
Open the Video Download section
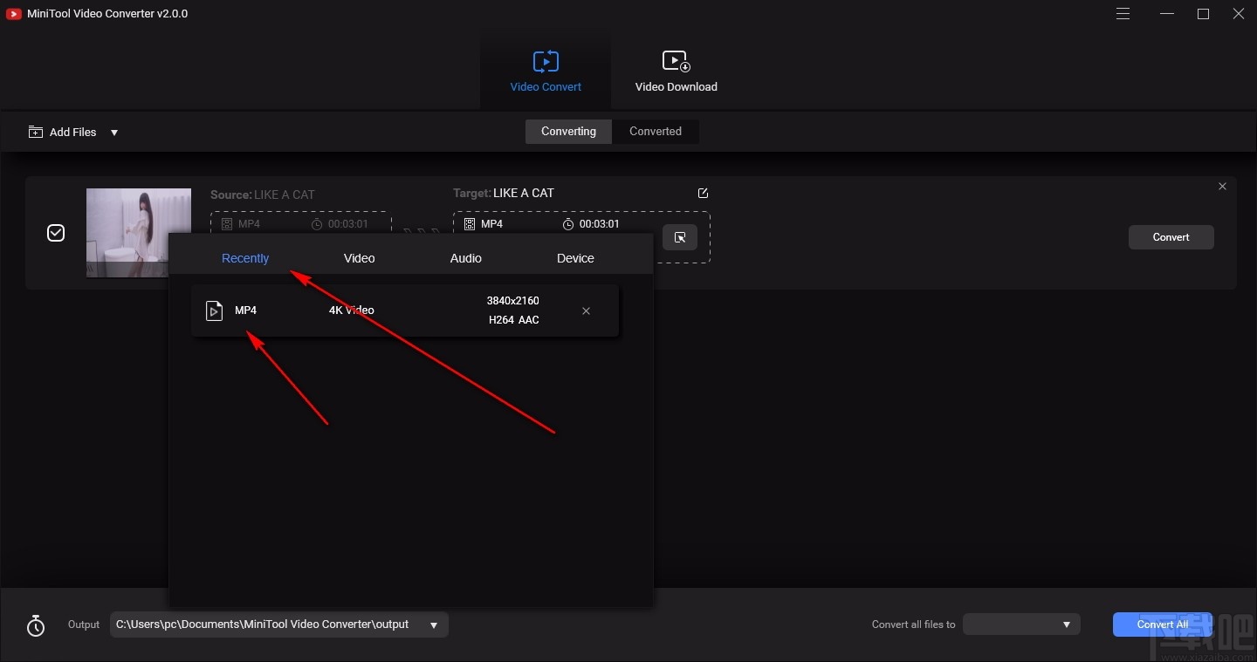pos(676,72)
